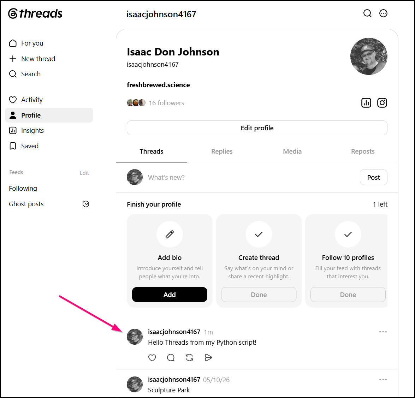Open the header more options circle icon
Image resolution: width=415 pixels, height=398 pixels.
(x=383, y=13)
